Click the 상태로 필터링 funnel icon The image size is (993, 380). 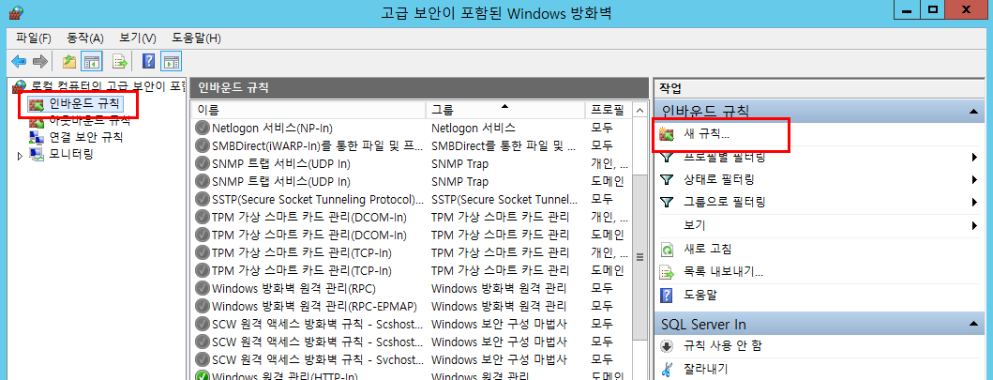[667, 180]
